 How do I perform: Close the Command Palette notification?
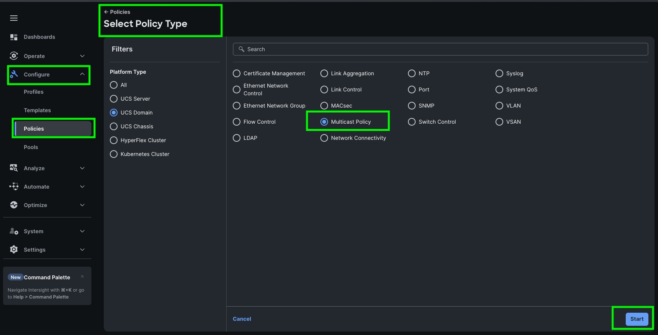click(x=82, y=277)
